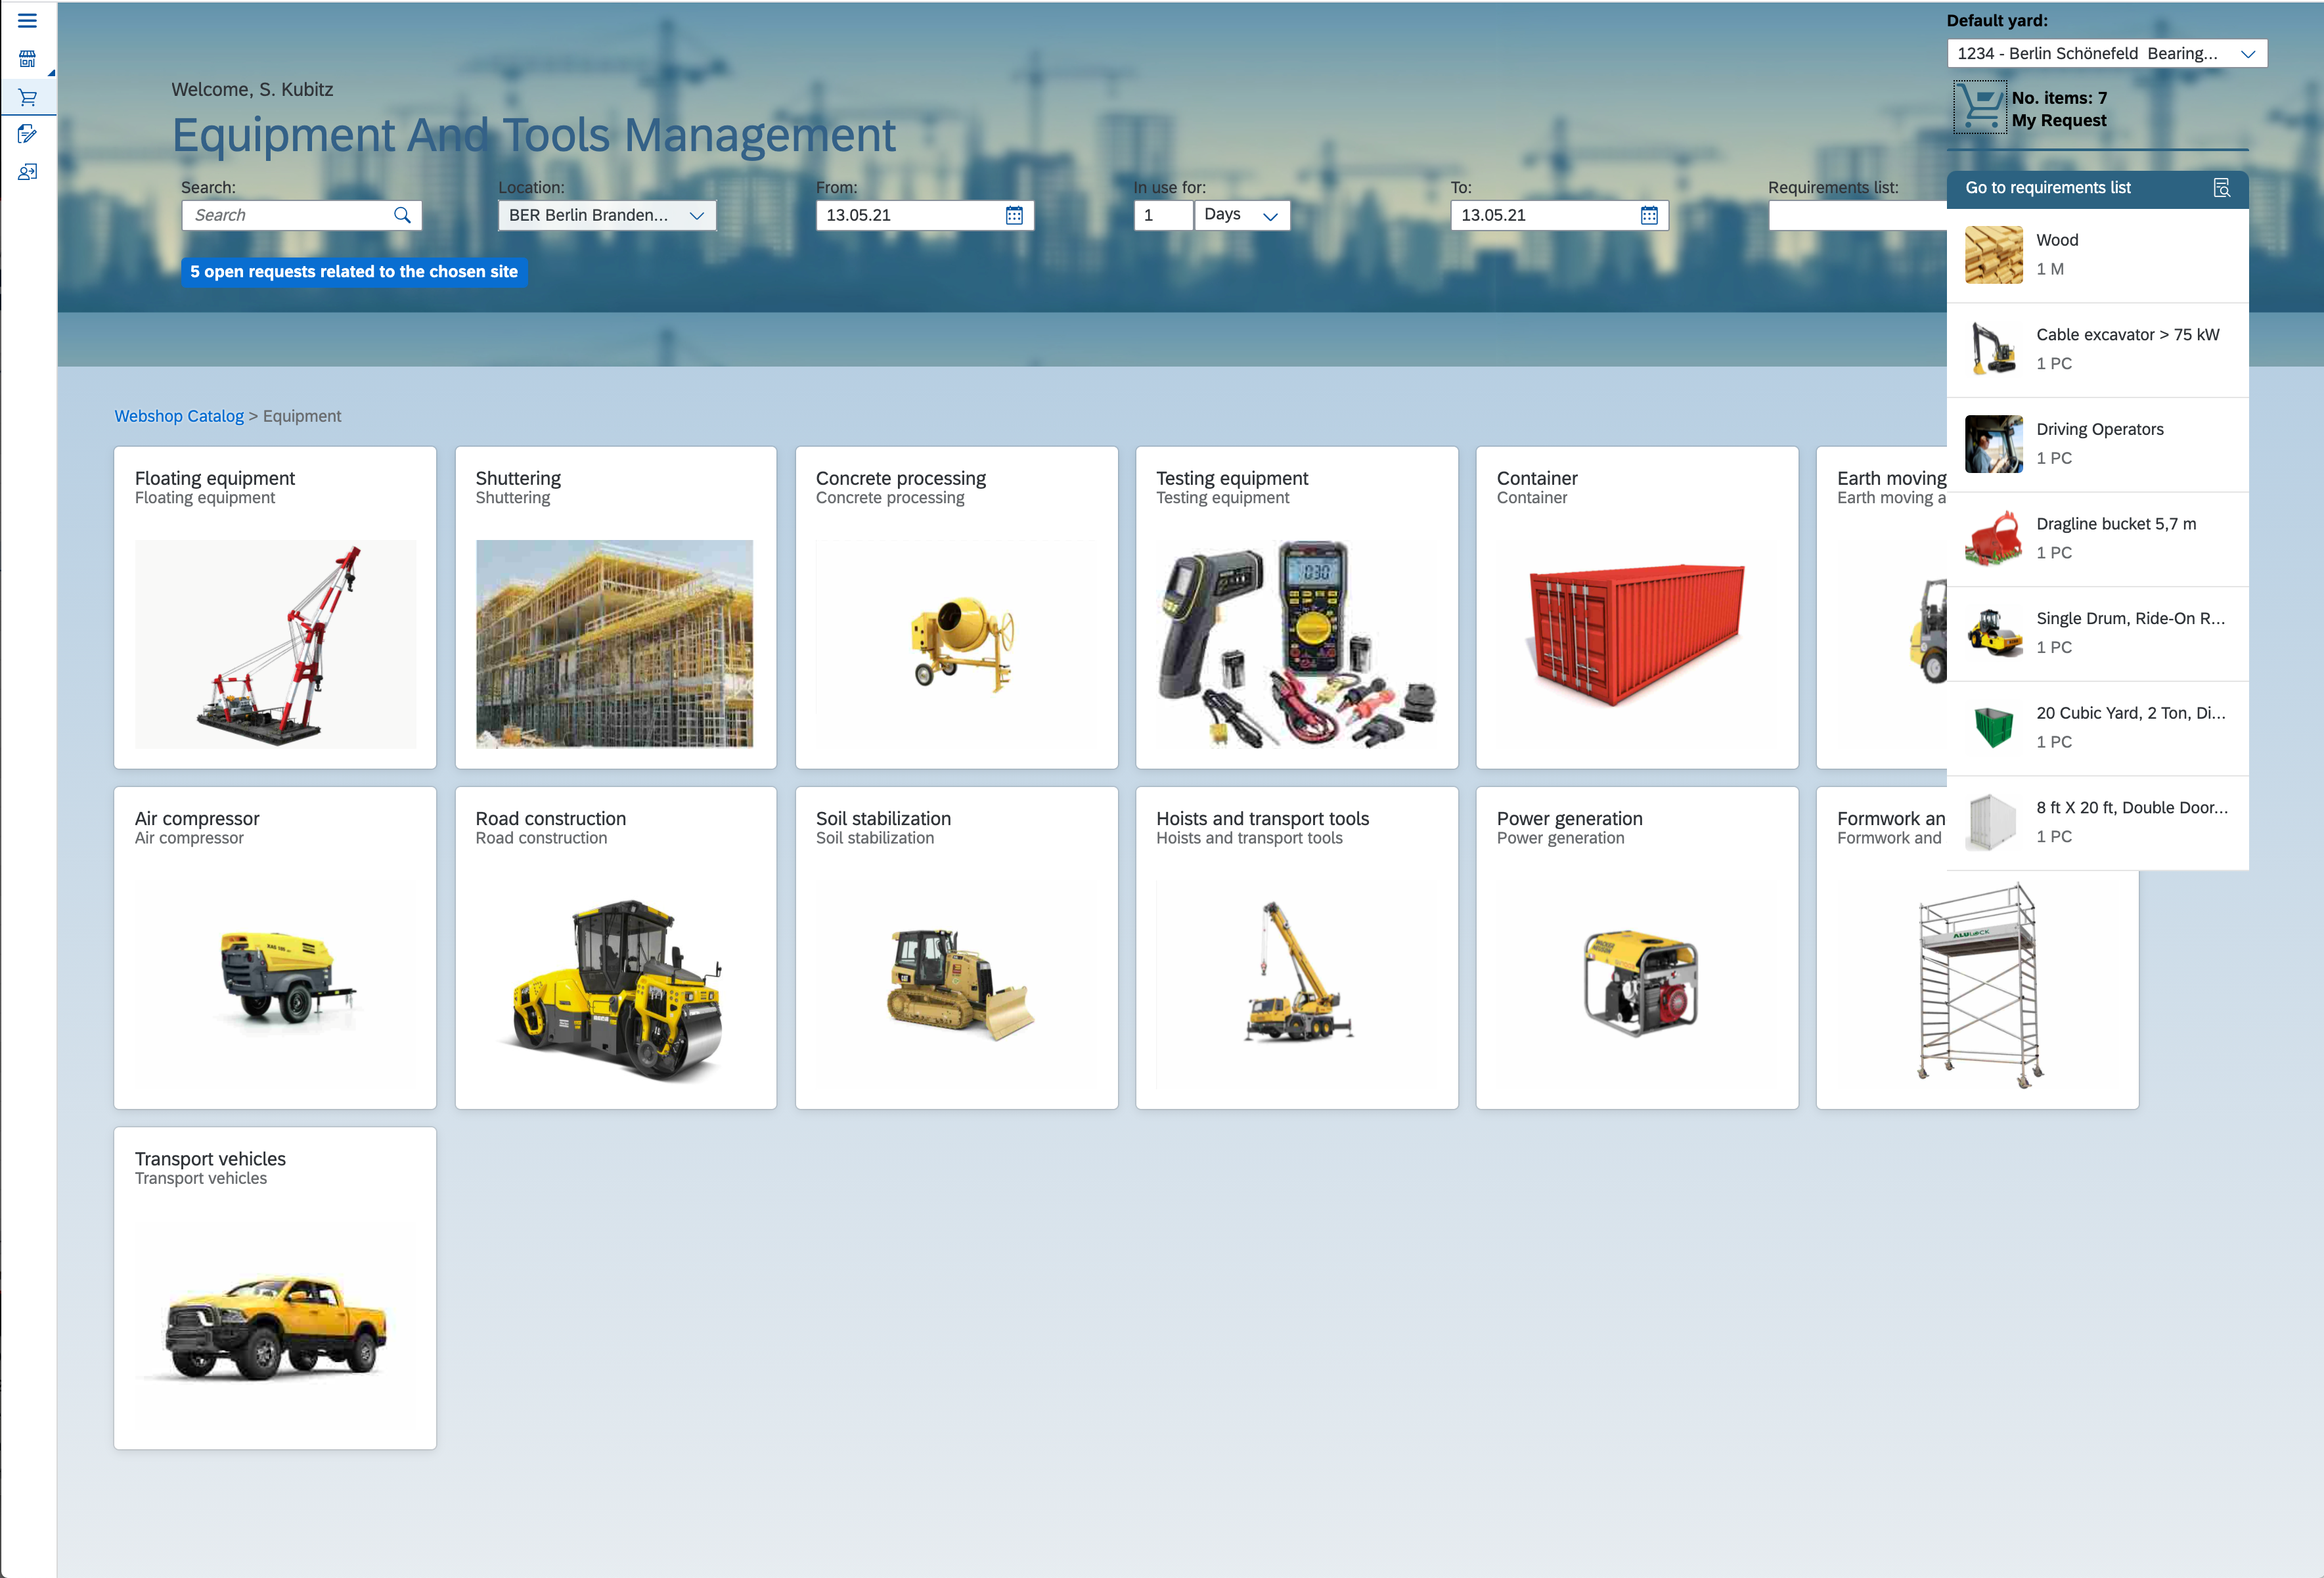Click inside the In use for quantity field
The image size is (2324, 1578).
tap(1162, 214)
